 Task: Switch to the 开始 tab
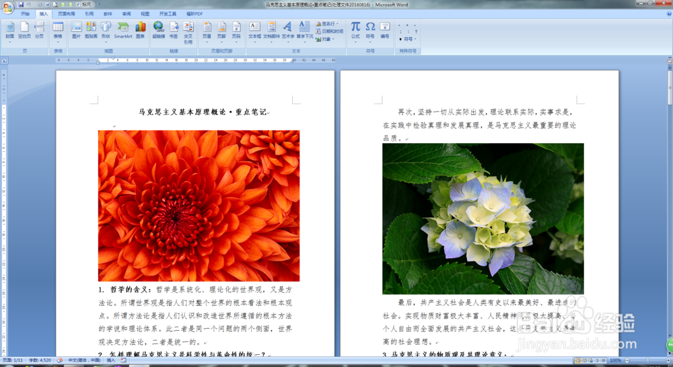[x=26, y=13]
